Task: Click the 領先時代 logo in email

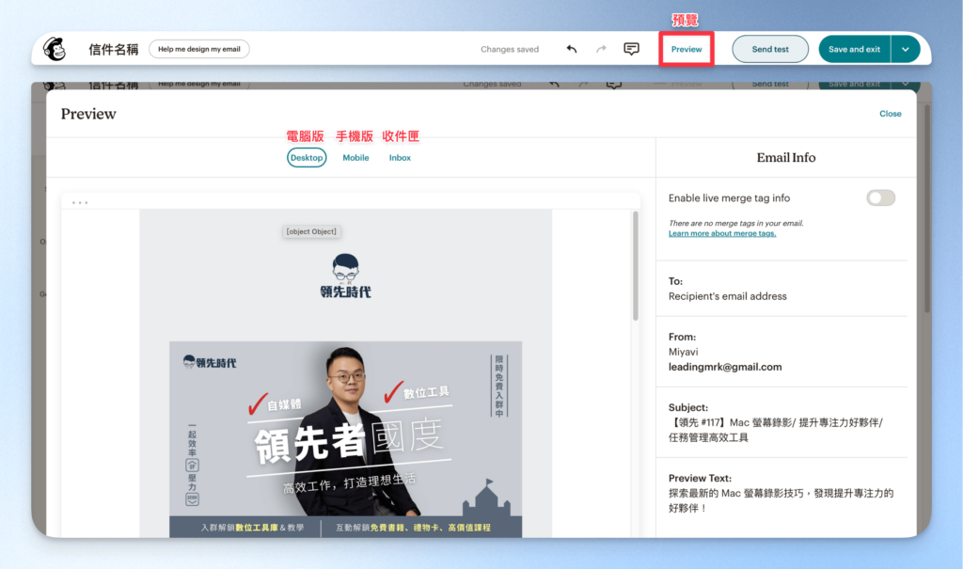Action: click(346, 276)
